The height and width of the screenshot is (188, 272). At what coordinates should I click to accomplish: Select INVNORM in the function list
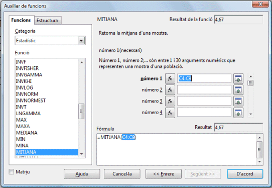point(47,94)
